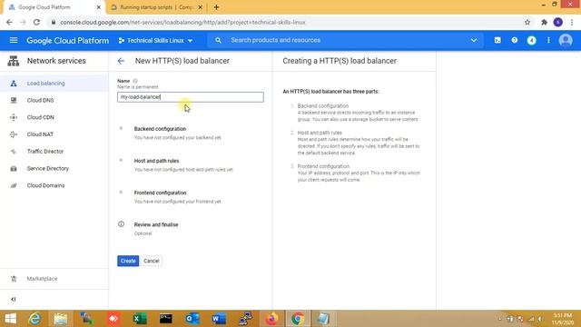
Task: Open the help question mark icon
Action: tap(515, 40)
